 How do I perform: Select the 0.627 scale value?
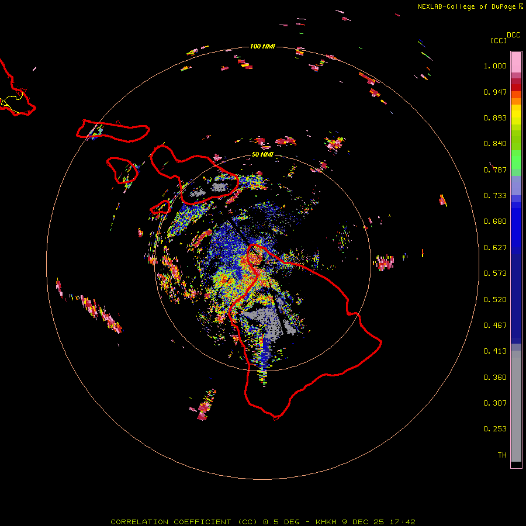point(495,248)
